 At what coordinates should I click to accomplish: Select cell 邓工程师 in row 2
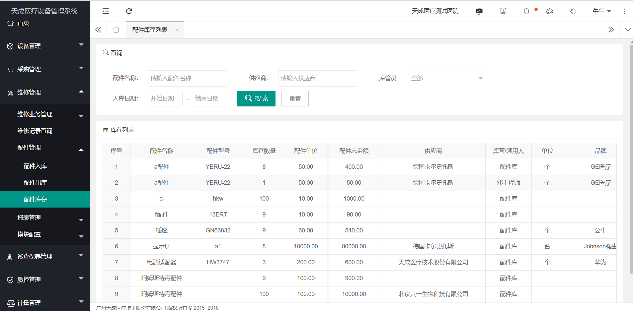(x=509, y=183)
